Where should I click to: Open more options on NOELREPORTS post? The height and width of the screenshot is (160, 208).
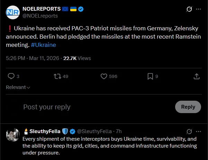tap(198, 9)
